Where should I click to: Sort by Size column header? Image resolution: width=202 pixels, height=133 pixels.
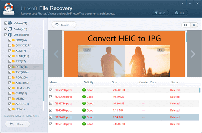(x=115, y=82)
